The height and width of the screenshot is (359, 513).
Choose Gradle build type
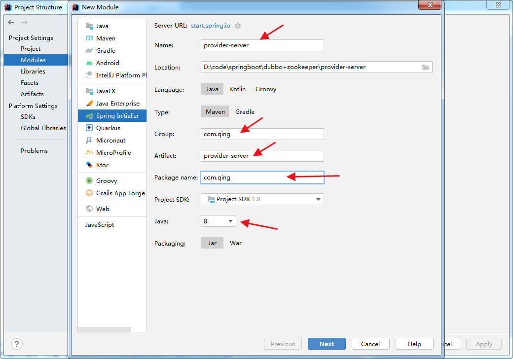(245, 111)
